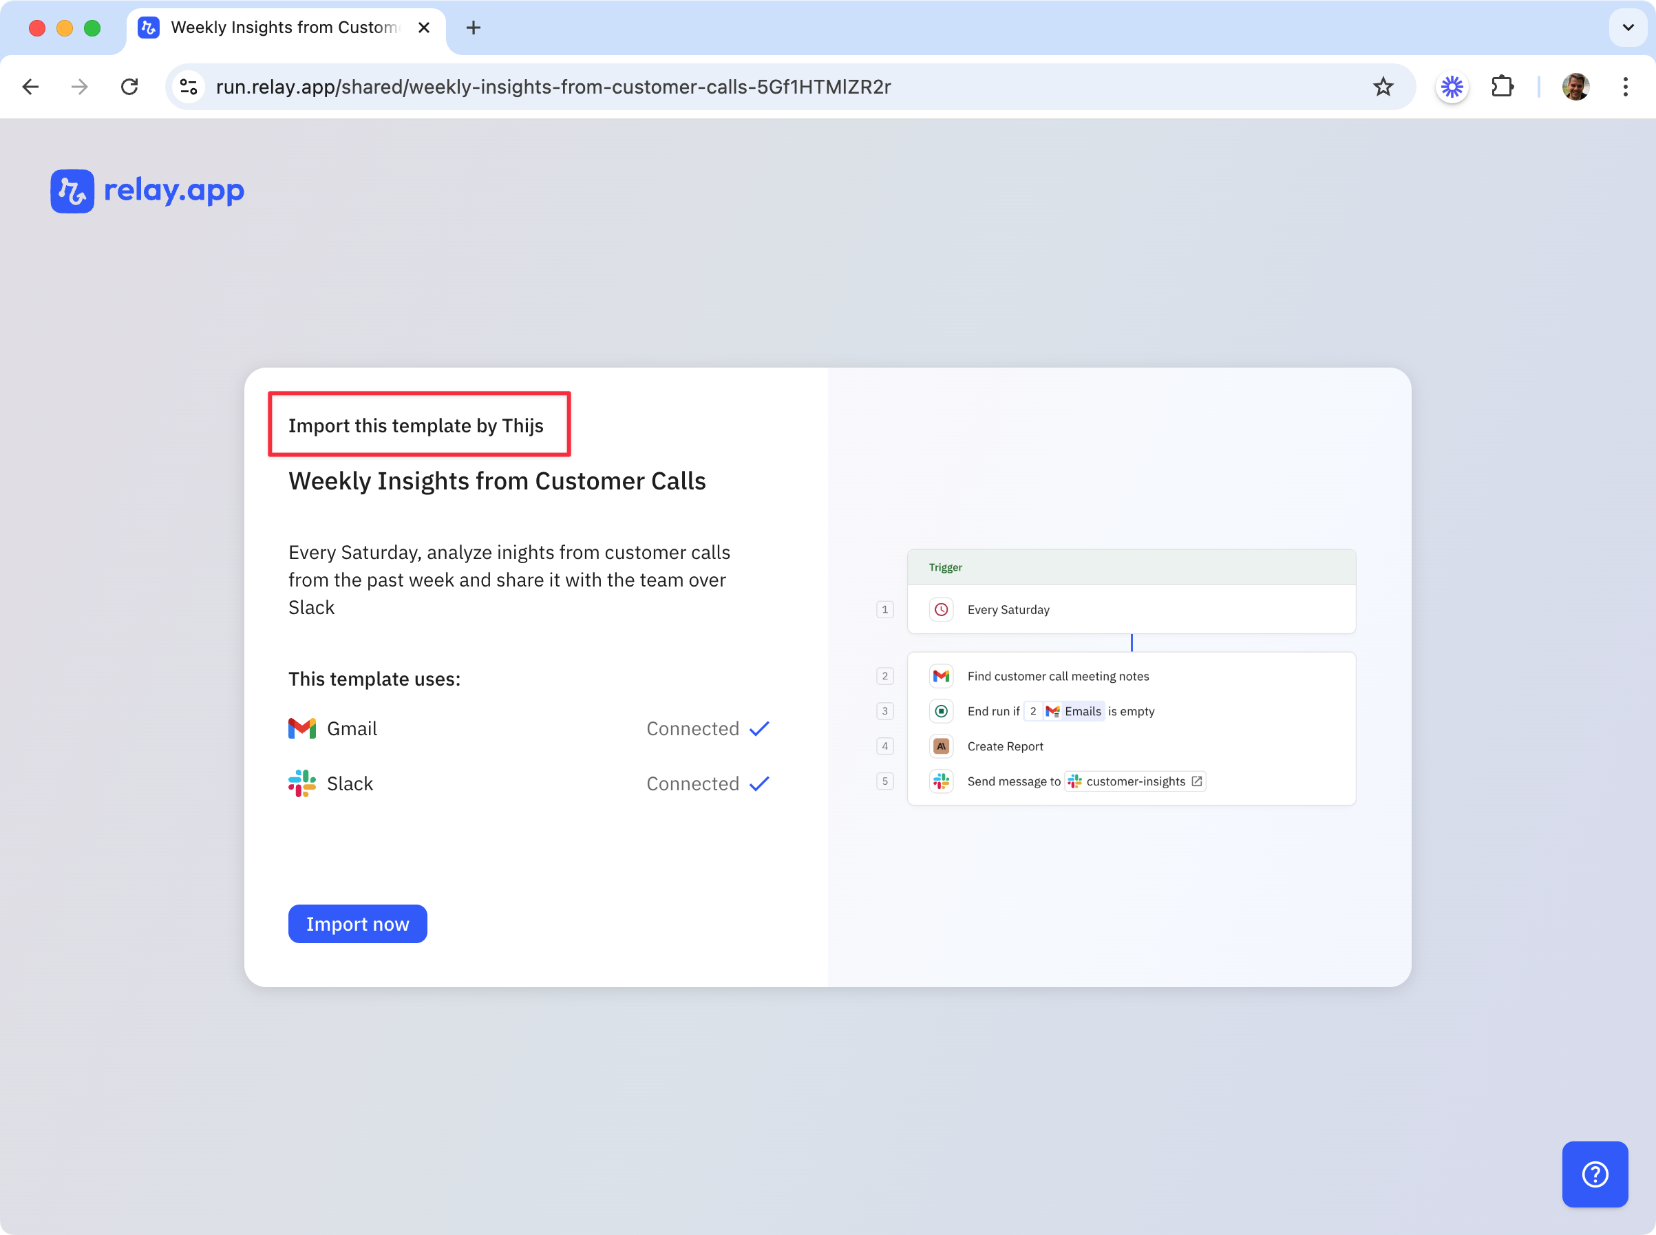Open the site information control in address bar
This screenshot has width=1656, height=1235.
click(189, 87)
